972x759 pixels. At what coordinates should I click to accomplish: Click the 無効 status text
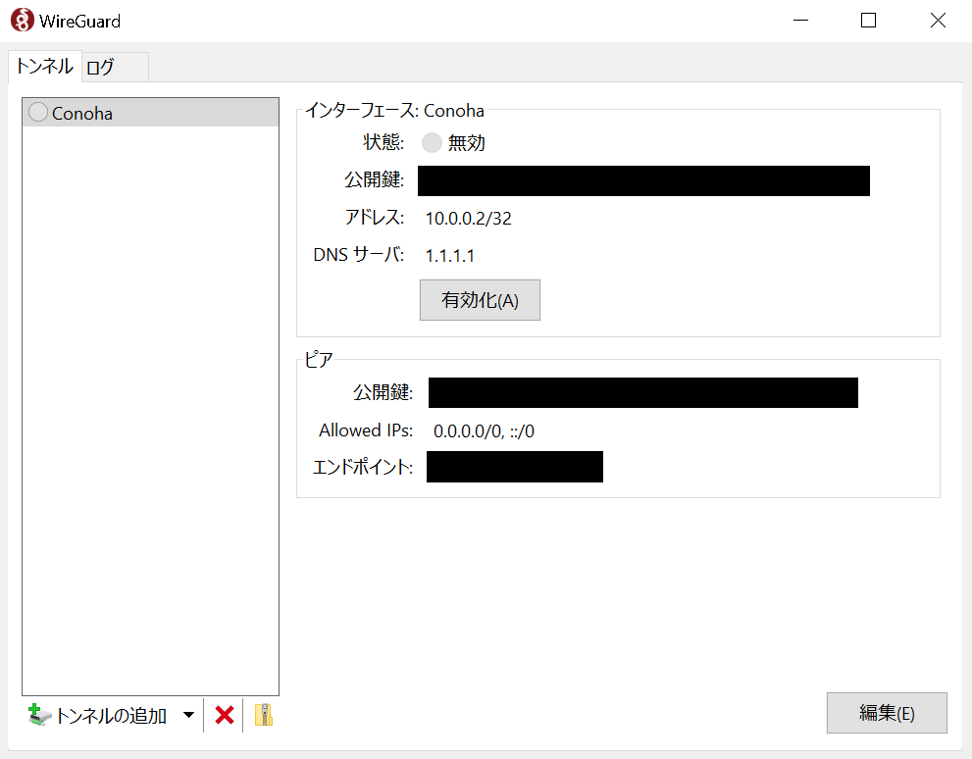pos(466,143)
